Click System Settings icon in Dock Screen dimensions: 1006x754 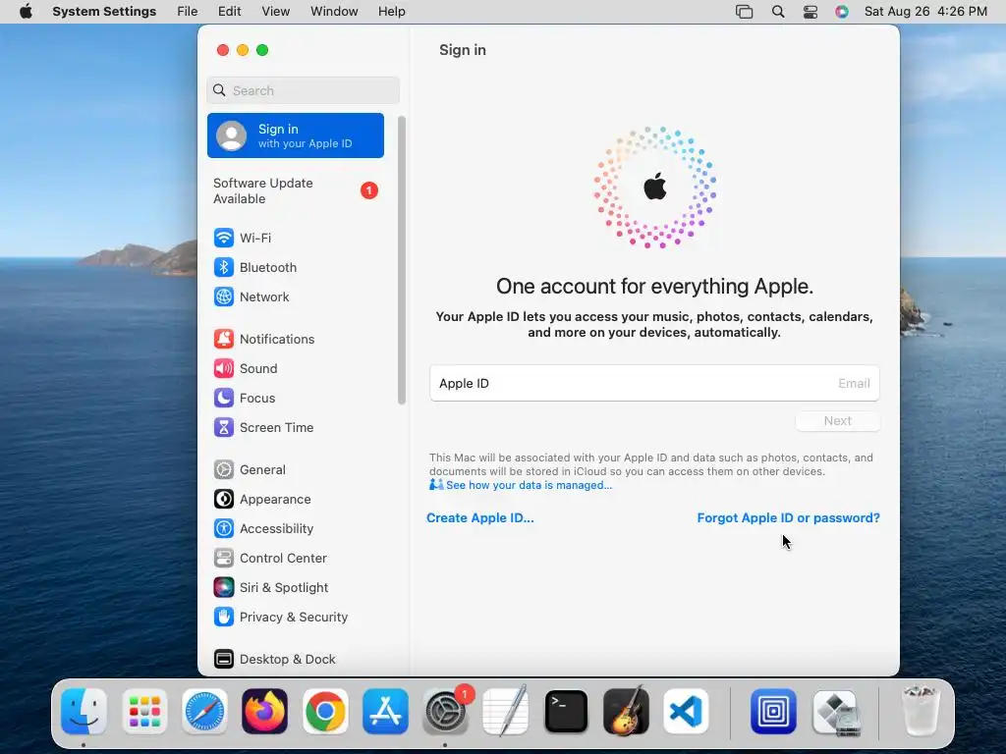445,712
